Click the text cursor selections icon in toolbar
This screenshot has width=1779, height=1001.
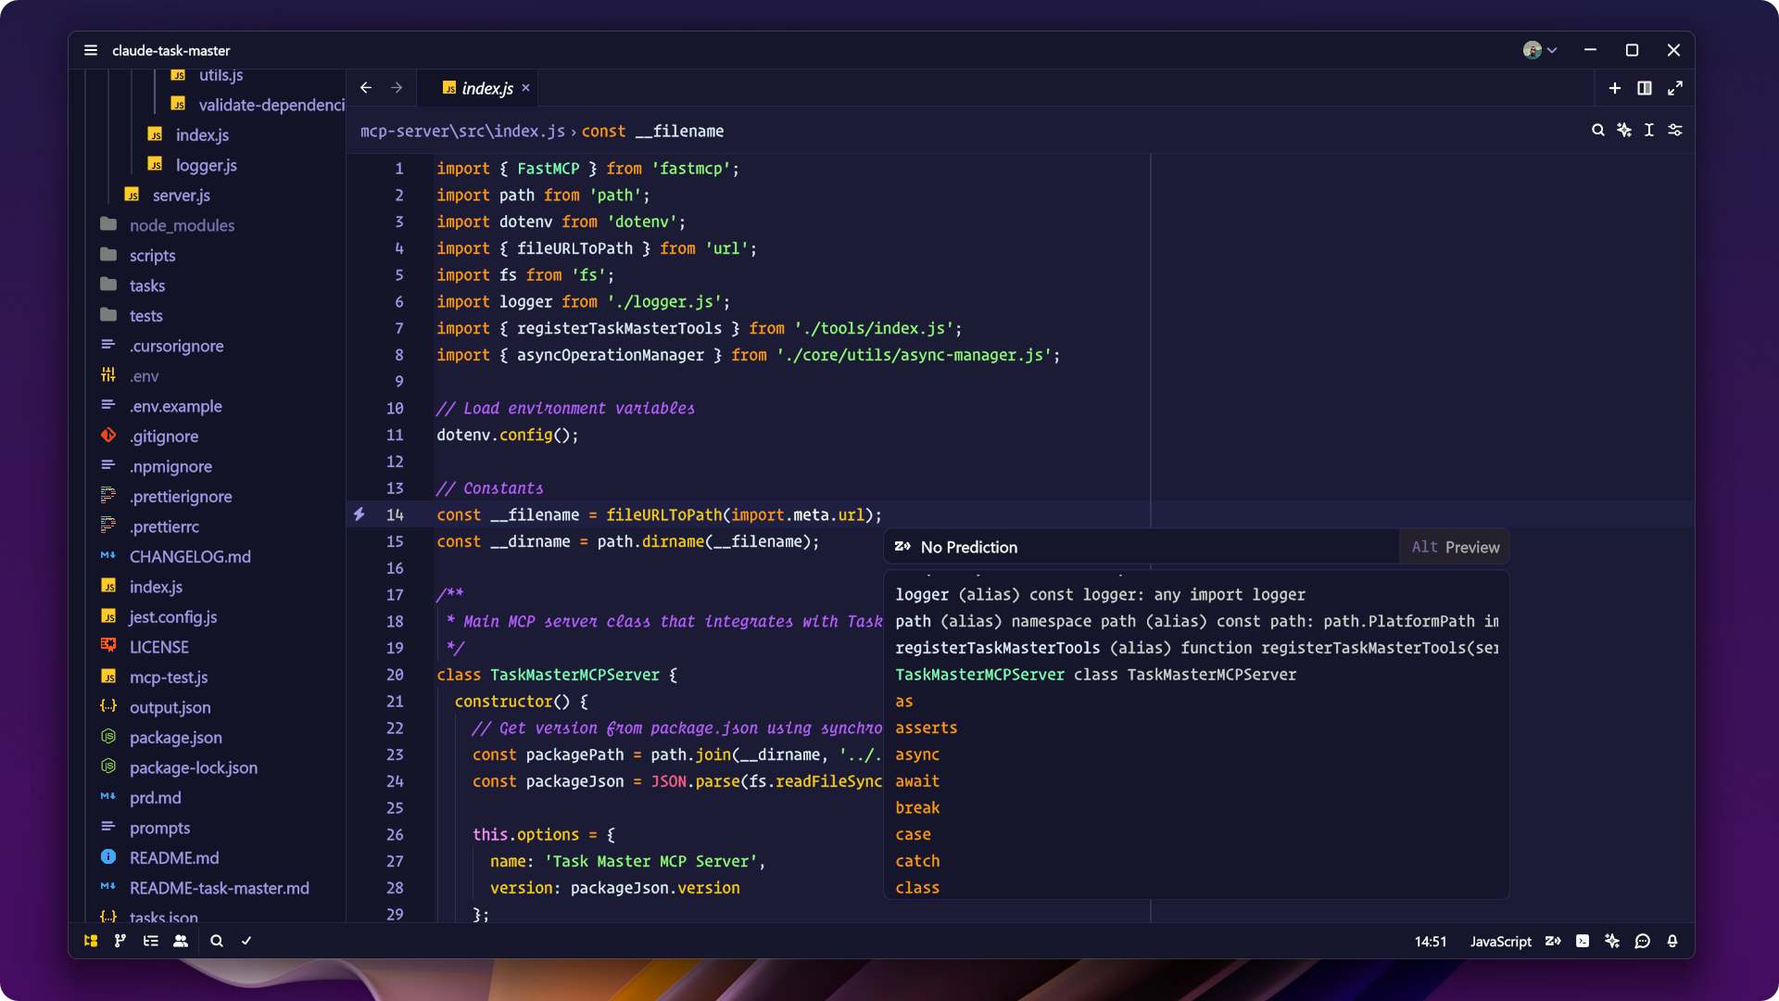pos(1649,131)
